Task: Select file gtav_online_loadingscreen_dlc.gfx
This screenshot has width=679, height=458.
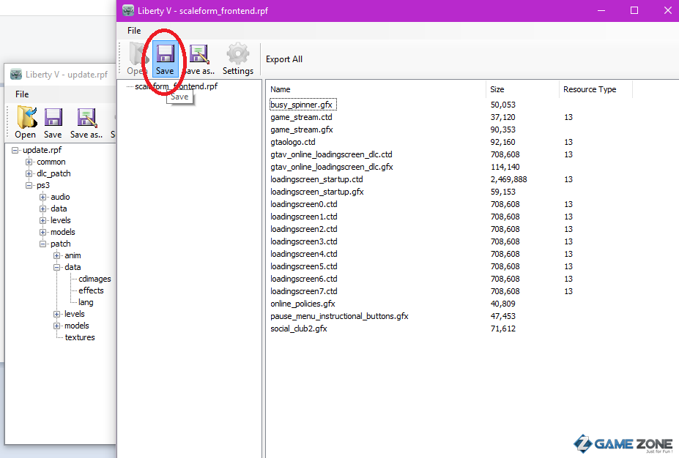Action: coord(332,167)
